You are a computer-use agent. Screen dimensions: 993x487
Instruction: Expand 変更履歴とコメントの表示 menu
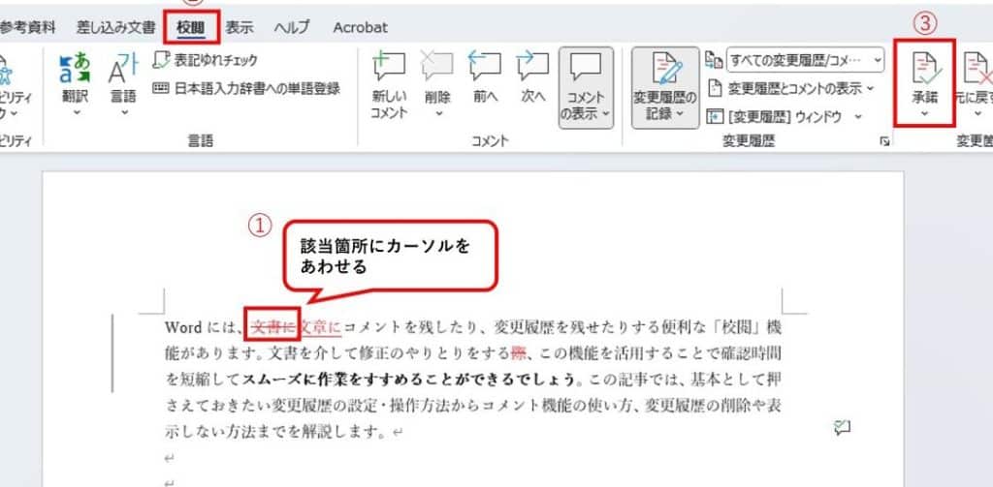[x=790, y=88]
